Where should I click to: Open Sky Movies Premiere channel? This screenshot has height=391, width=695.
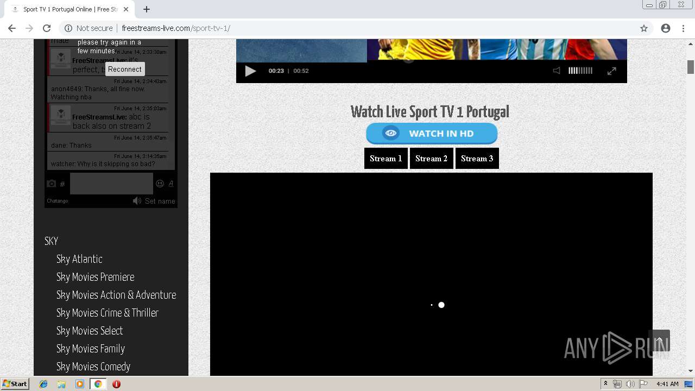96,277
